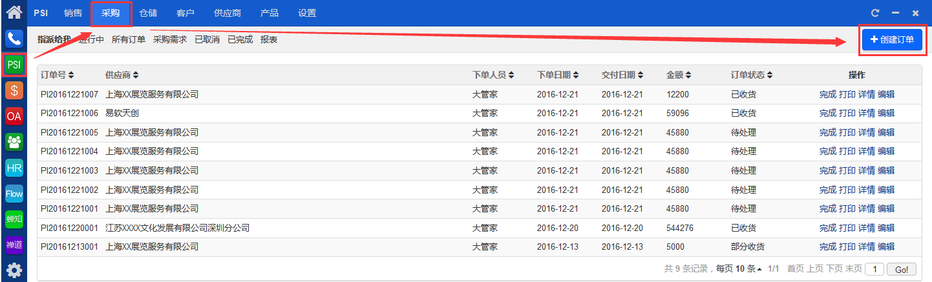Switch to 采购 menu

[x=111, y=13]
